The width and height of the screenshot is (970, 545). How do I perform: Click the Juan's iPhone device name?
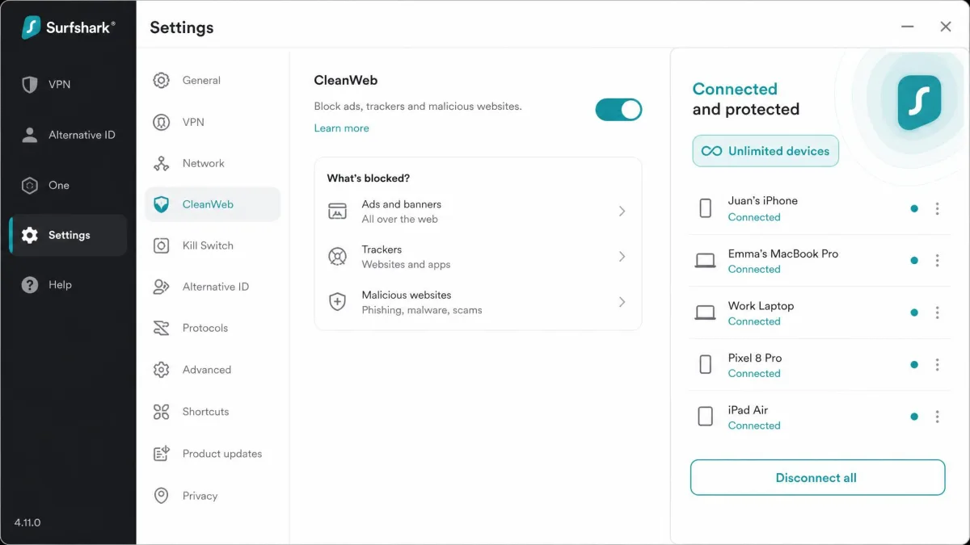tap(762, 200)
